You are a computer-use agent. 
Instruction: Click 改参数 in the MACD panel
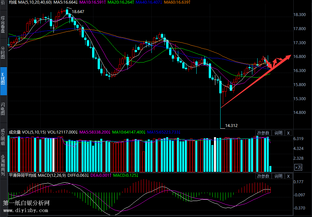(263, 176)
